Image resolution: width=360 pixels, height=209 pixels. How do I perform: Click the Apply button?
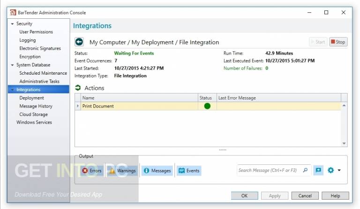coord(275,196)
